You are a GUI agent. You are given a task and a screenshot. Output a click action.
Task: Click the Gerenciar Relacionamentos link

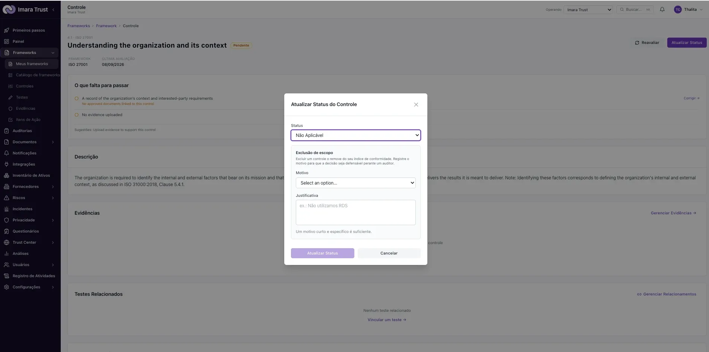[667, 294]
